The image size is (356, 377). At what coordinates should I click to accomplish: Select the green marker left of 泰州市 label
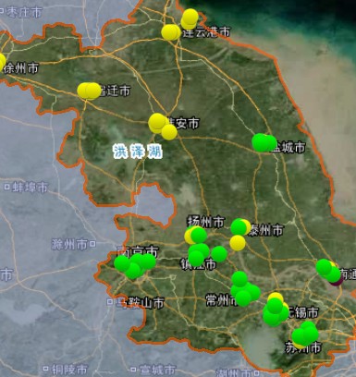[x=239, y=227]
